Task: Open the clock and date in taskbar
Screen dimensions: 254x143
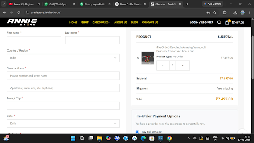Action: click(x=244, y=138)
